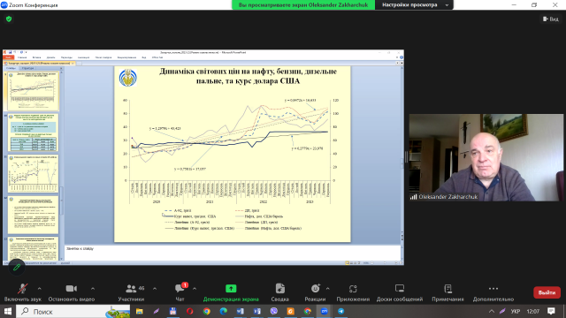Image resolution: width=566 pixels, height=318 pixels.
Task: Leave the meeting with Выйти
Action: pos(547,292)
